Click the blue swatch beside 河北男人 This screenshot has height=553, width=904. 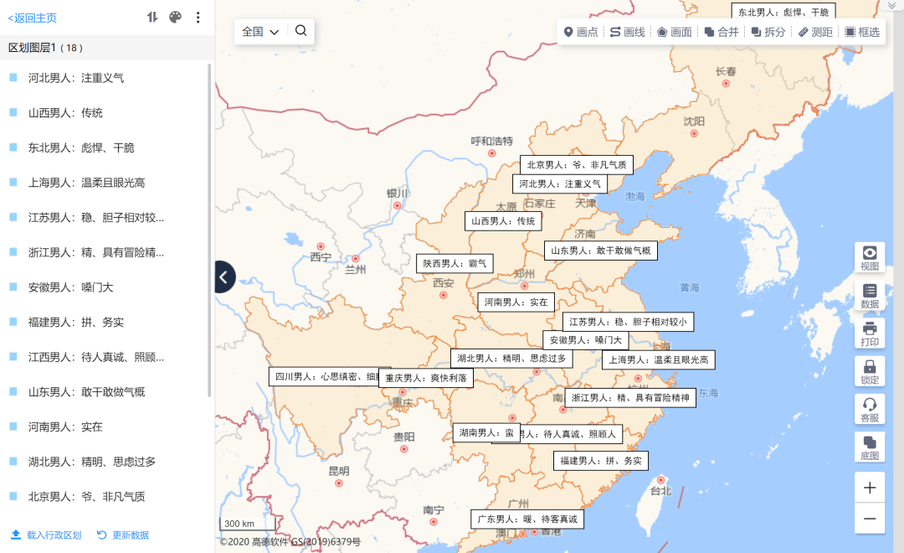pos(13,78)
